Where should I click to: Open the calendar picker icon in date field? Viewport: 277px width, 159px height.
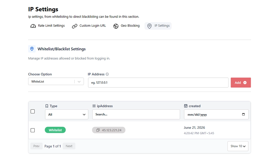[x=243, y=114]
